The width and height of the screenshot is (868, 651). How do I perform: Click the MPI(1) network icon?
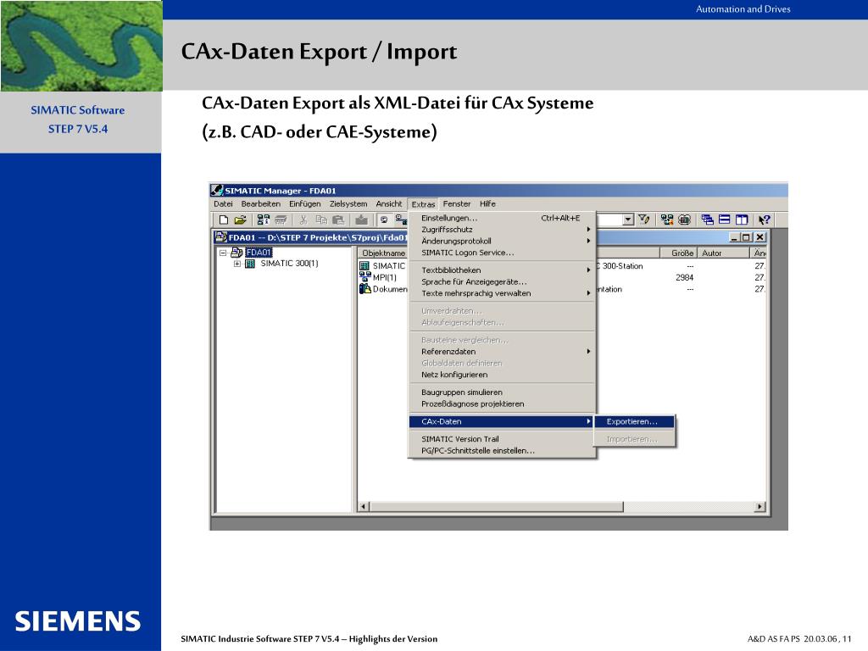(365, 277)
